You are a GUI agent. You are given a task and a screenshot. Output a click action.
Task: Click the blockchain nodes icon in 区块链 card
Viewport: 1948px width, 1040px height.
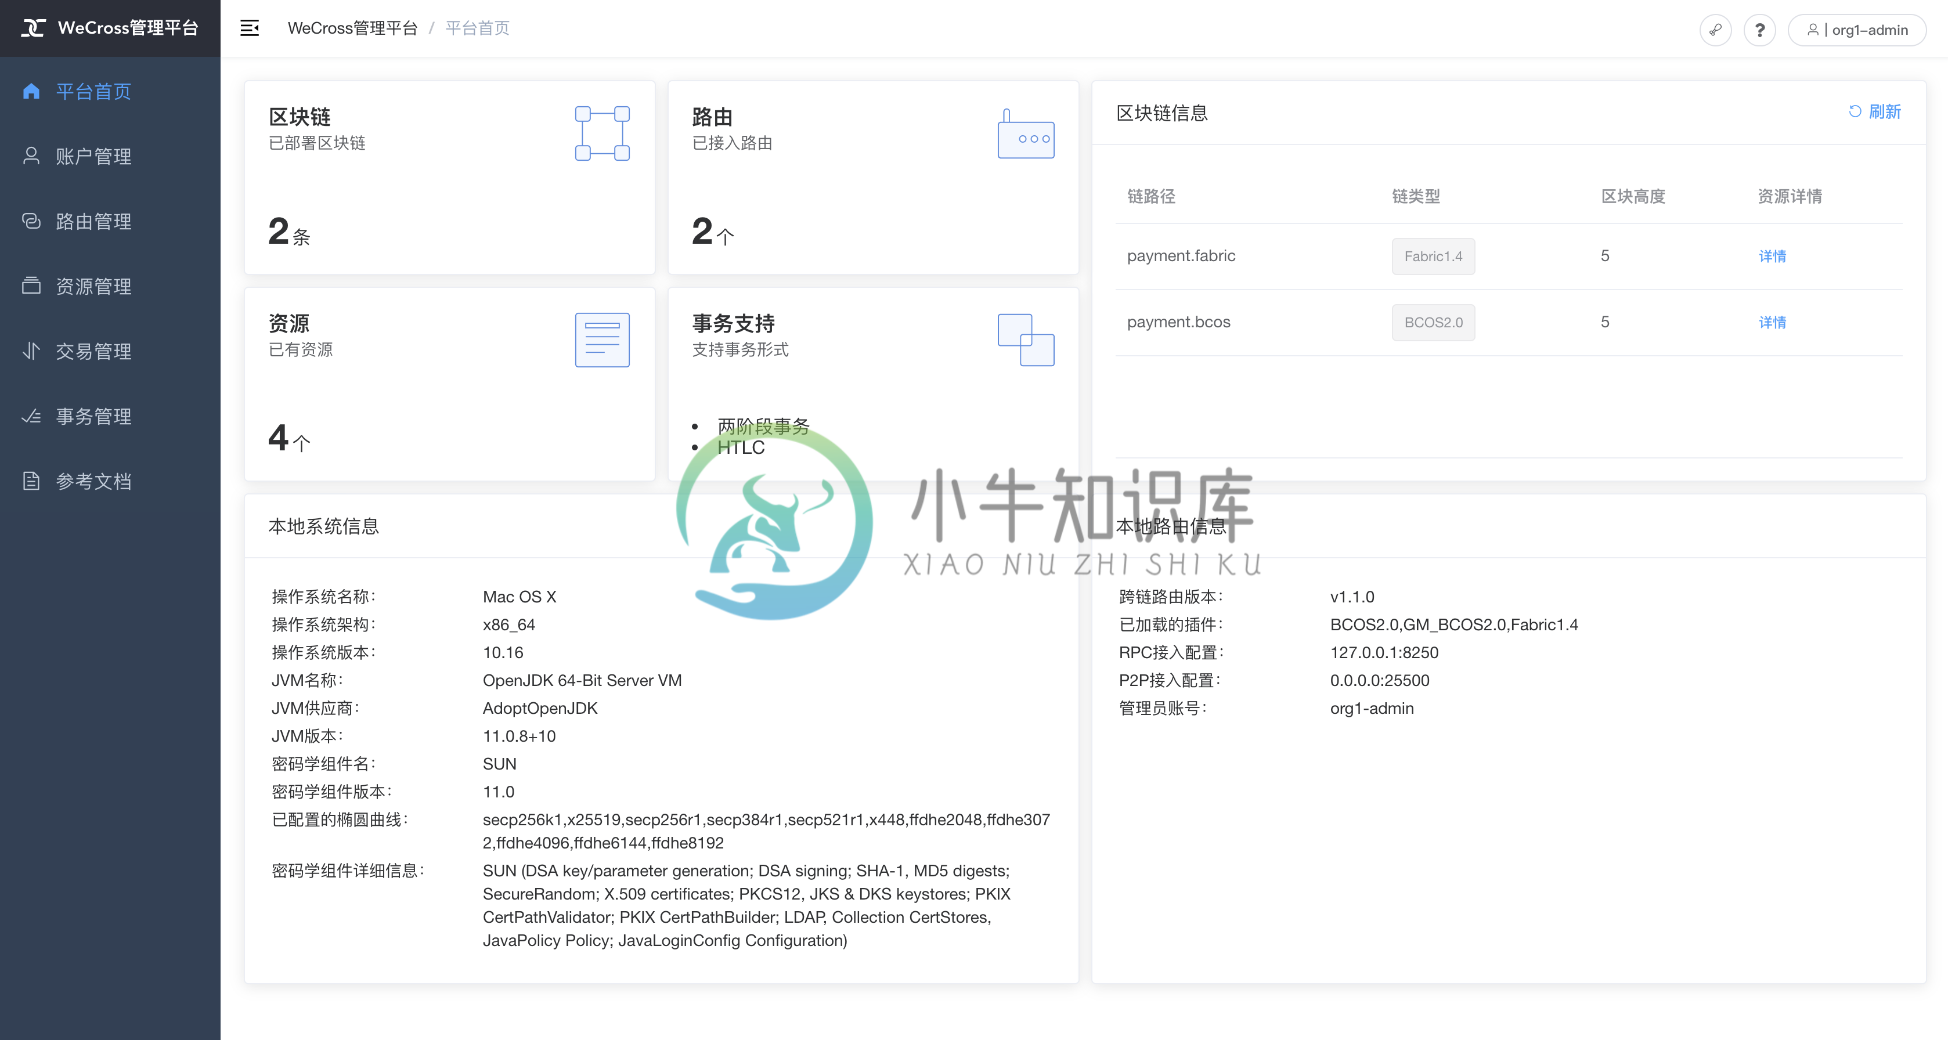[602, 134]
